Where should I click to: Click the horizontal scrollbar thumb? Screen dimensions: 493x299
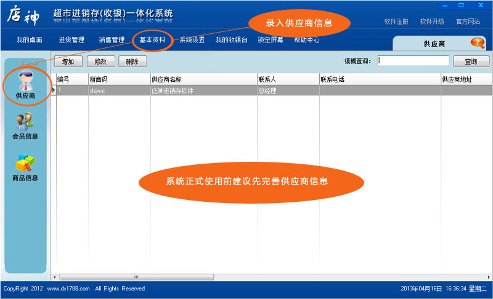tap(137, 277)
